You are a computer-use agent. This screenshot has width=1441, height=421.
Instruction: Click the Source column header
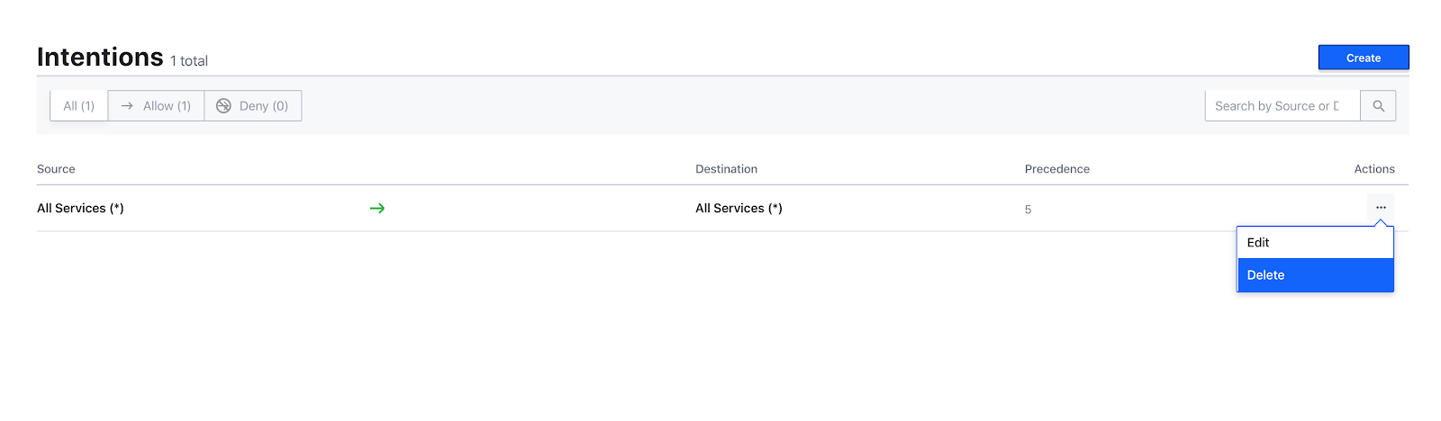[56, 169]
